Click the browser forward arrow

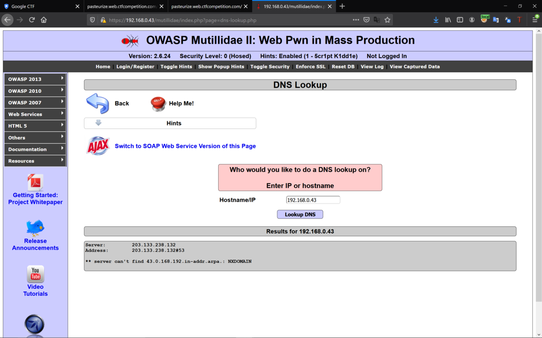19,20
